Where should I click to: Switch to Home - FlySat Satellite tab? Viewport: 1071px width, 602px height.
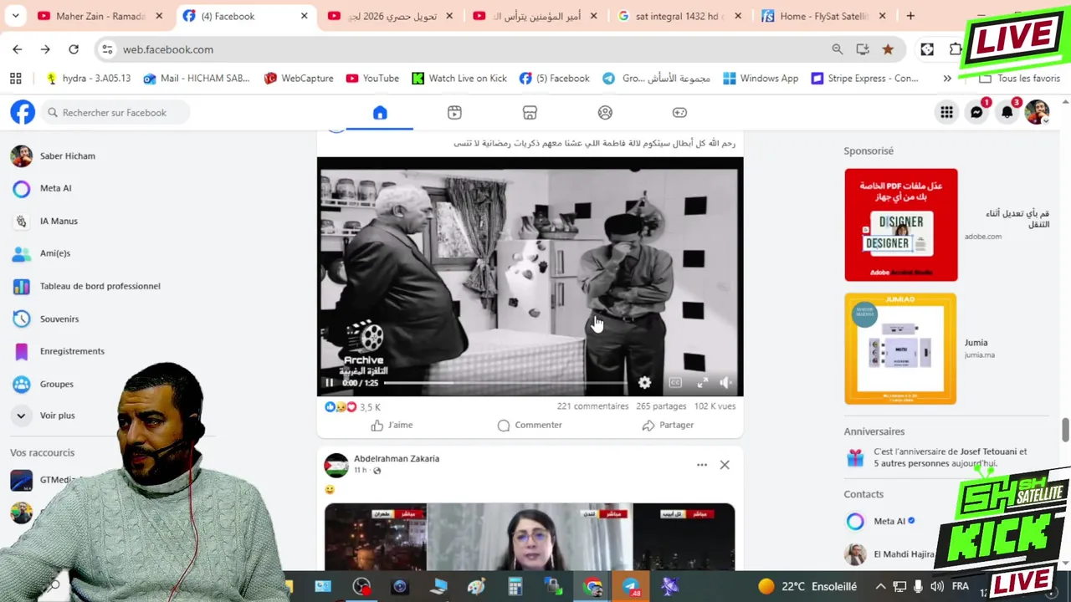[x=824, y=16]
